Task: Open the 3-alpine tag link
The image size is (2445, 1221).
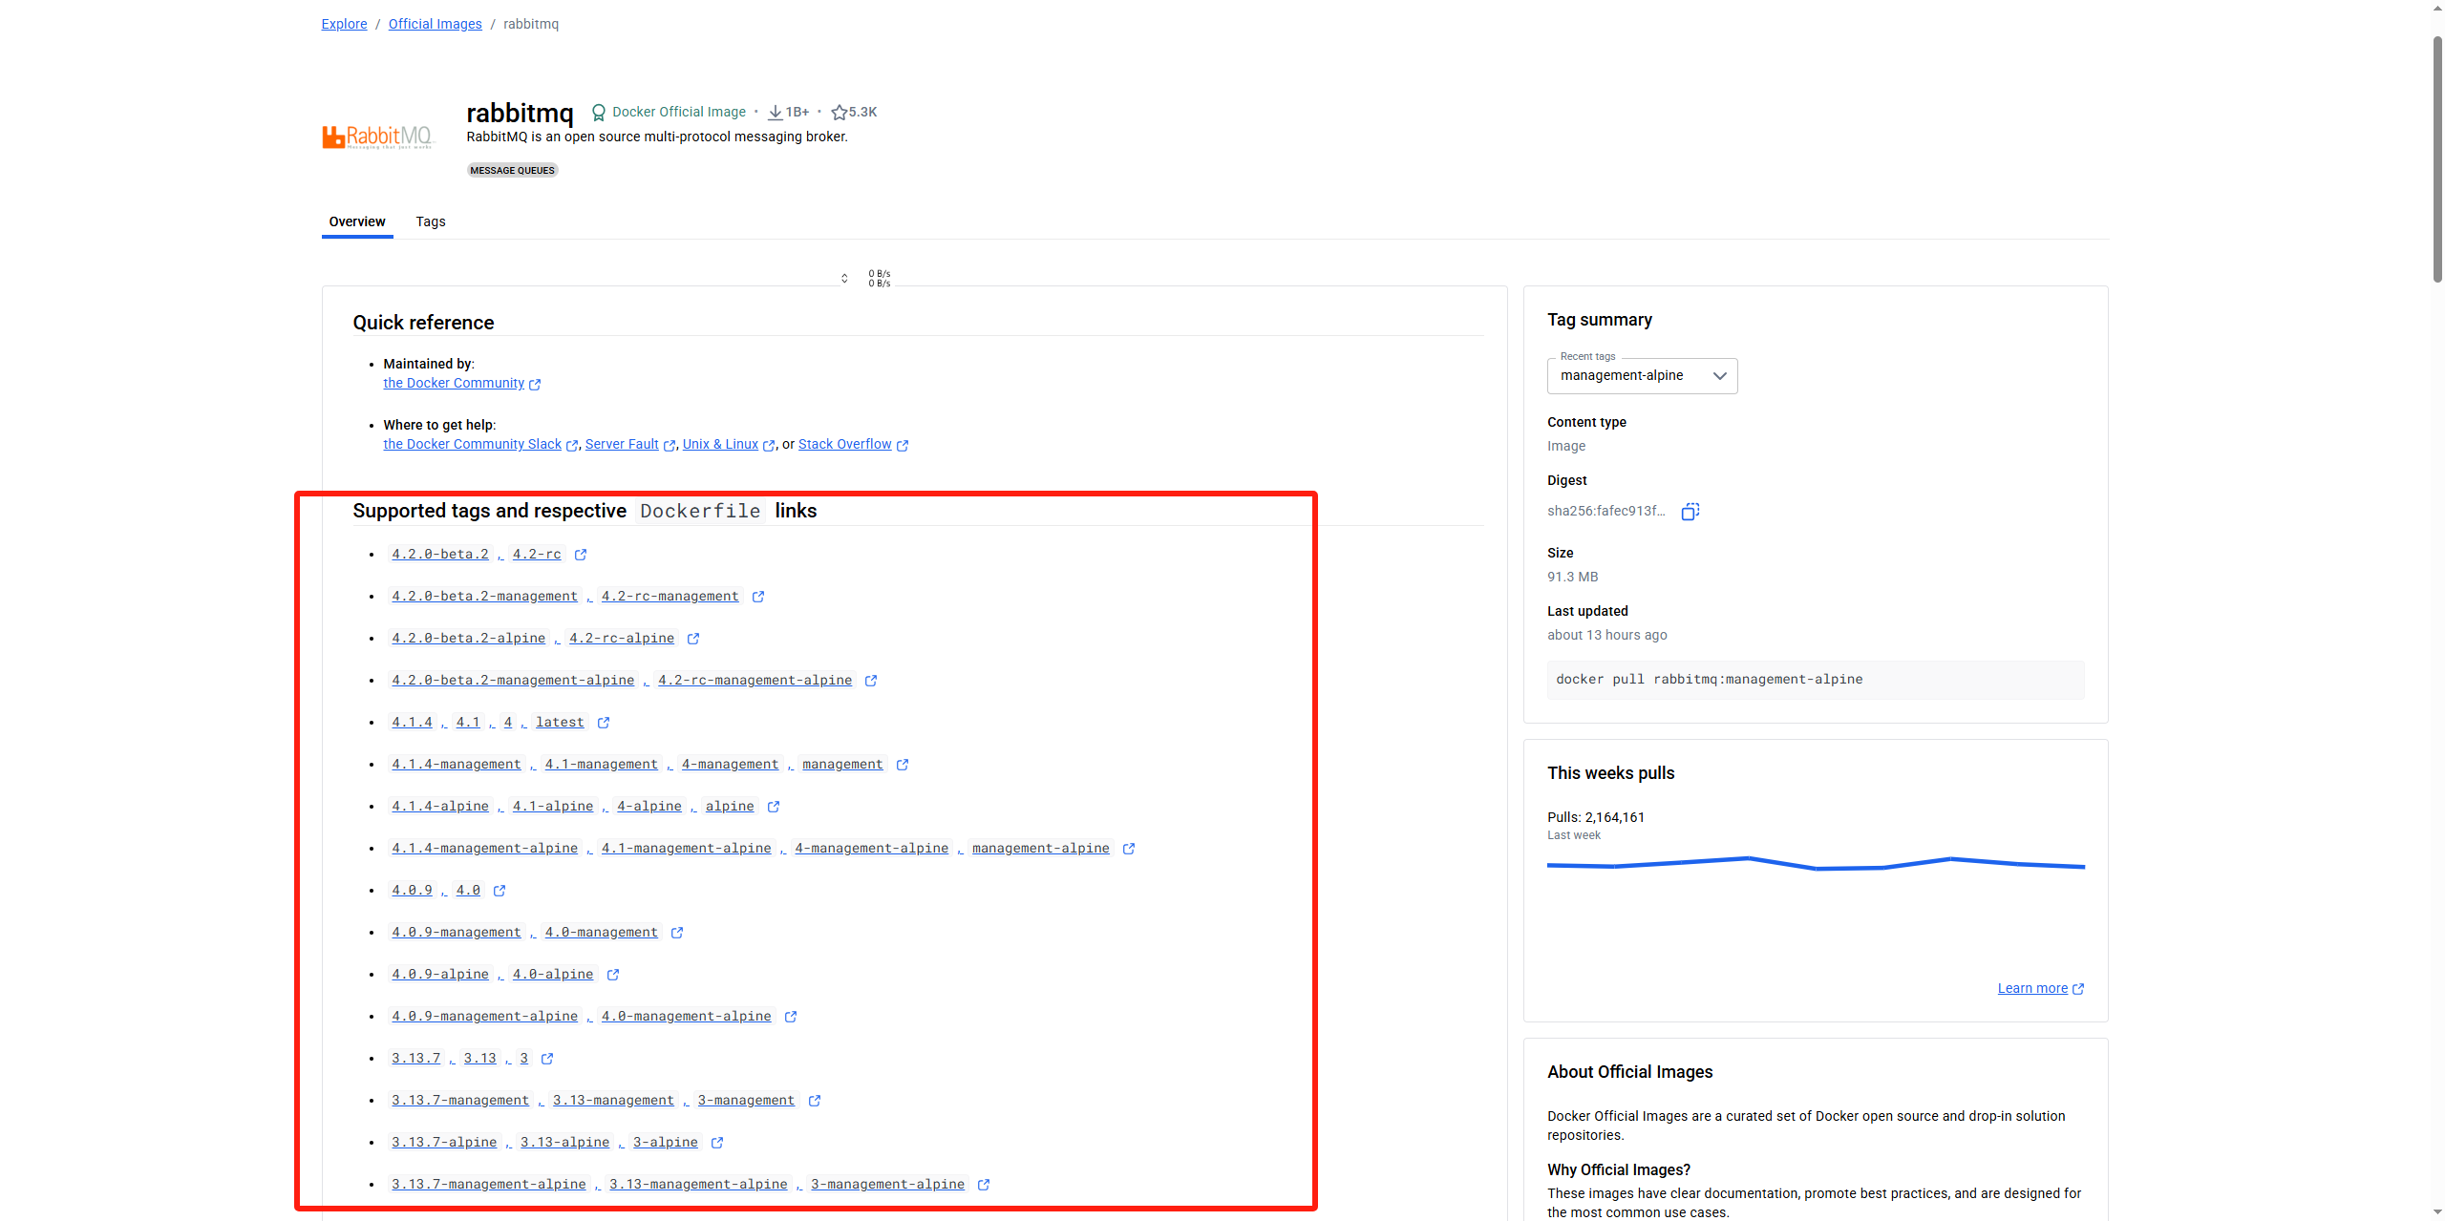Action: tap(666, 1143)
